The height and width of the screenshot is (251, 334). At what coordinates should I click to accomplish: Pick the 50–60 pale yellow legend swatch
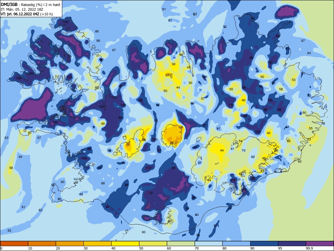[x=153, y=244]
